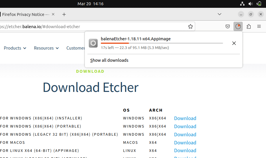Open network status icon in system tray
Screen dimensions: 266x158
coord(242,4)
